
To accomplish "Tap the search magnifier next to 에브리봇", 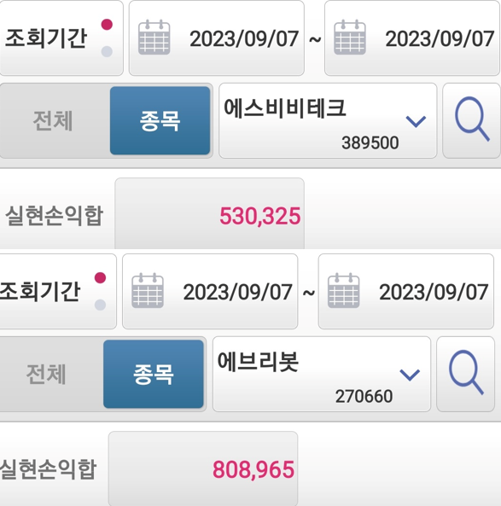I will click(x=465, y=374).
